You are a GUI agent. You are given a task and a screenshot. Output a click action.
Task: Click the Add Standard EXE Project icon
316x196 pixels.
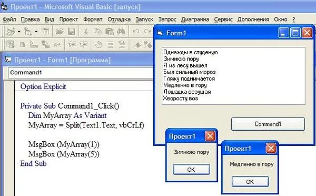tap(11, 32)
